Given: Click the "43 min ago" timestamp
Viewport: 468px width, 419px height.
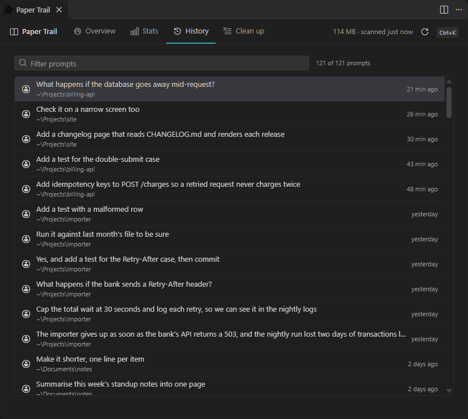Looking at the screenshot, I should [422, 164].
